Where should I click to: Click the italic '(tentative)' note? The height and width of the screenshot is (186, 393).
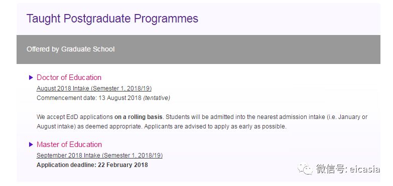coord(157,98)
